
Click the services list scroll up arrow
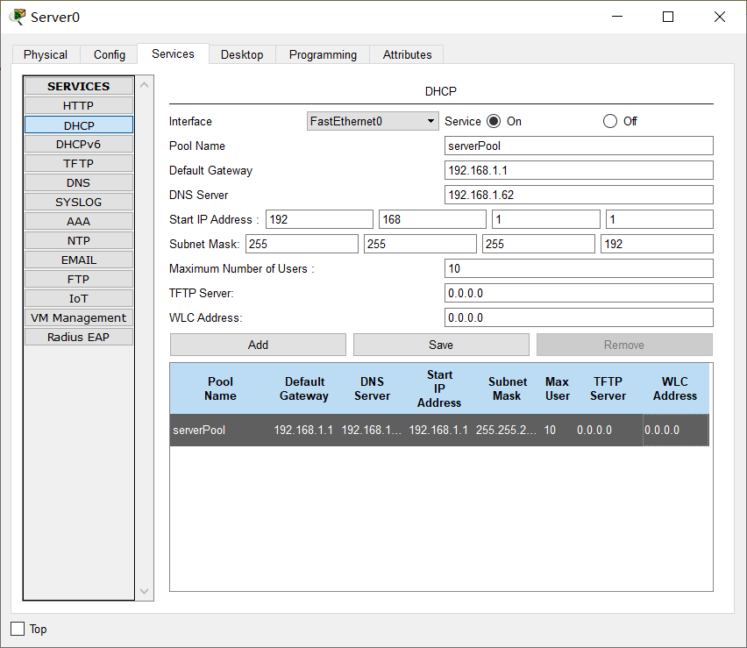(x=145, y=85)
